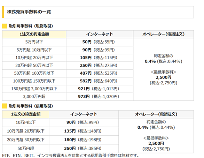This screenshot has height=158, width=204.
Task: Select the 3,000万円超 cell
Action: coord(34,97)
